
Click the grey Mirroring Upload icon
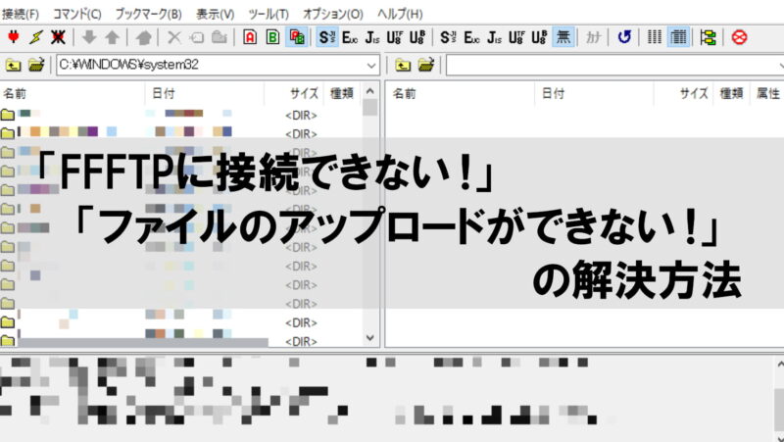(x=143, y=37)
